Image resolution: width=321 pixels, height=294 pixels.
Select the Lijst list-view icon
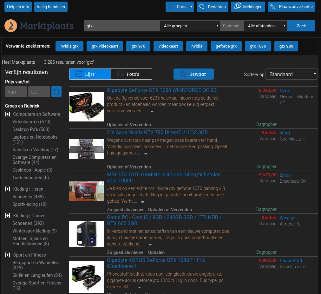79,74
